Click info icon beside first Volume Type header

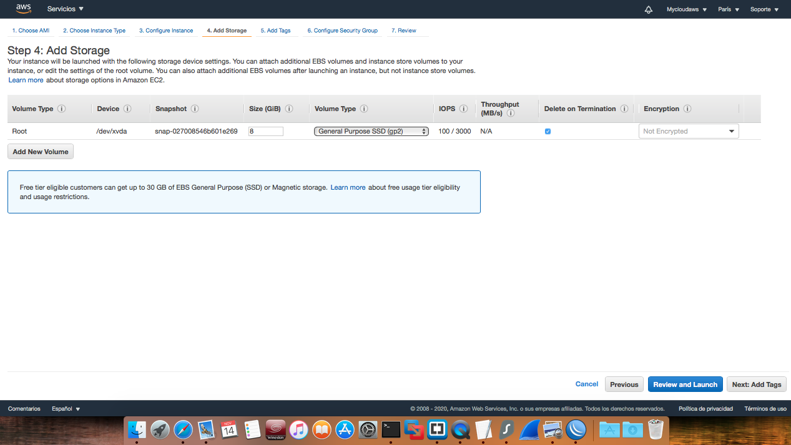coord(61,109)
